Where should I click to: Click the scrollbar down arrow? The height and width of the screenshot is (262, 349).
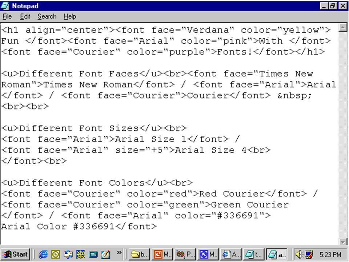coord(342,242)
